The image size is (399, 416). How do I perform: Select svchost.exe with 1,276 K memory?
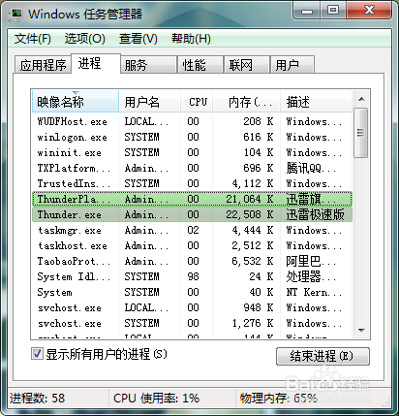[192, 323]
